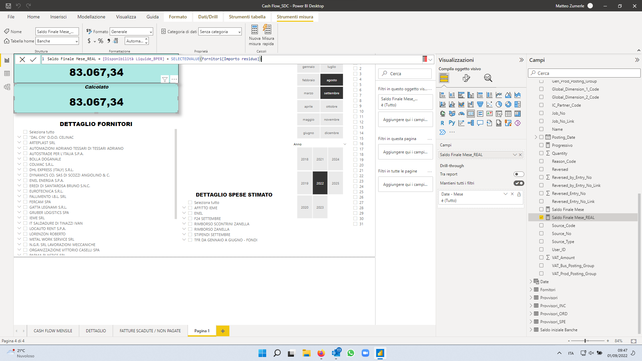Image resolution: width=642 pixels, height=361 pixels.
Task: Open Firefox from the taskbar
Action: [x=321, y=353]
